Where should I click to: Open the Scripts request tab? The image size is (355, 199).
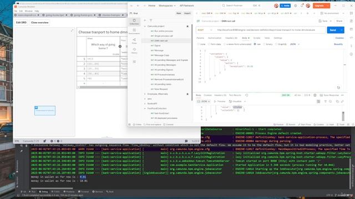click(x=257, y=38)
